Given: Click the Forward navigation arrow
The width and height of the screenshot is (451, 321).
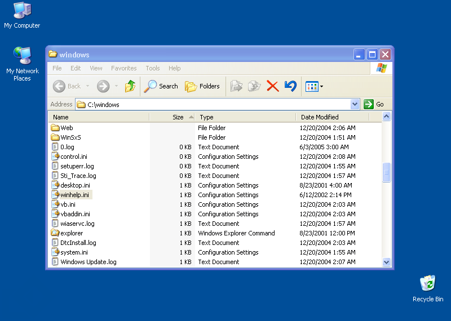Looking at the screenshot, I should point(103,86).
